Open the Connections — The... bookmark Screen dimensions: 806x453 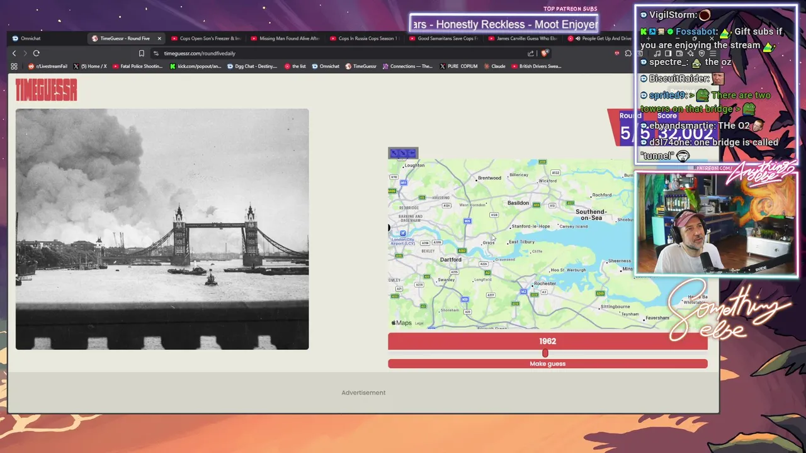407,66
